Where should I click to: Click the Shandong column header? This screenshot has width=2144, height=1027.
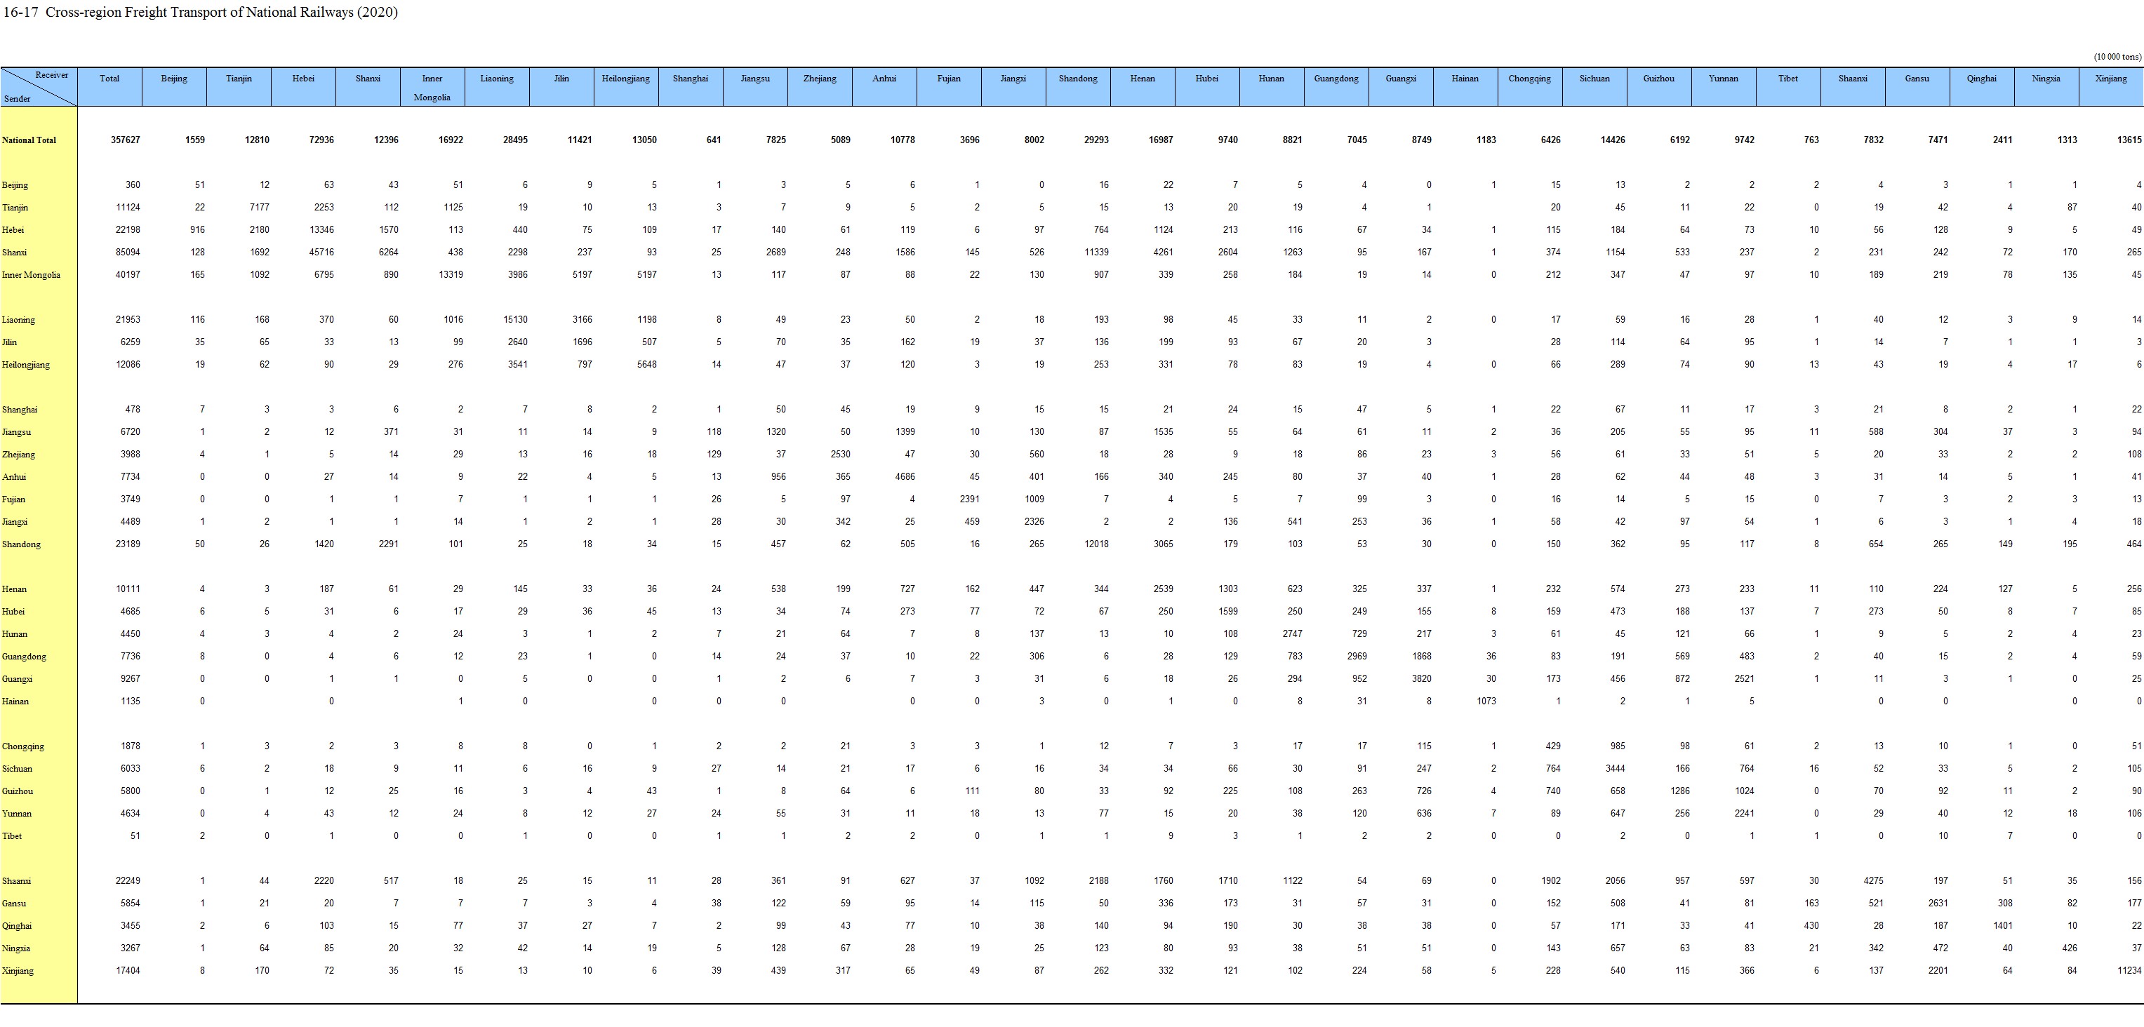tap(1078, 79)
